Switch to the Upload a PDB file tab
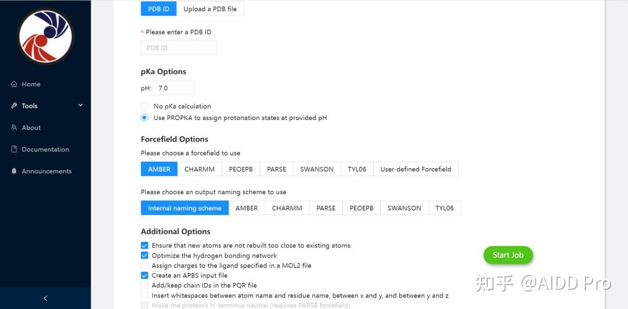The width and height of the screenshot is (628, 309). [210, 9]
